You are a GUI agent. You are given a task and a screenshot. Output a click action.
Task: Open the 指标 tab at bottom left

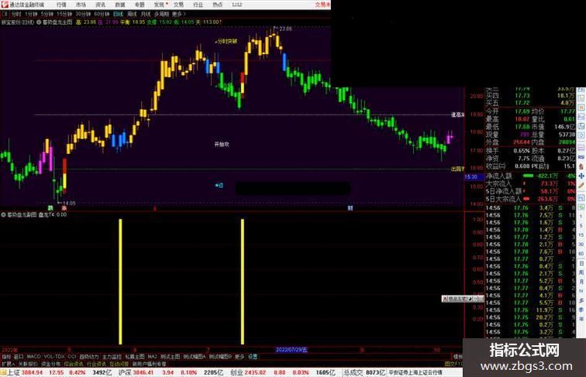point(6,357)
